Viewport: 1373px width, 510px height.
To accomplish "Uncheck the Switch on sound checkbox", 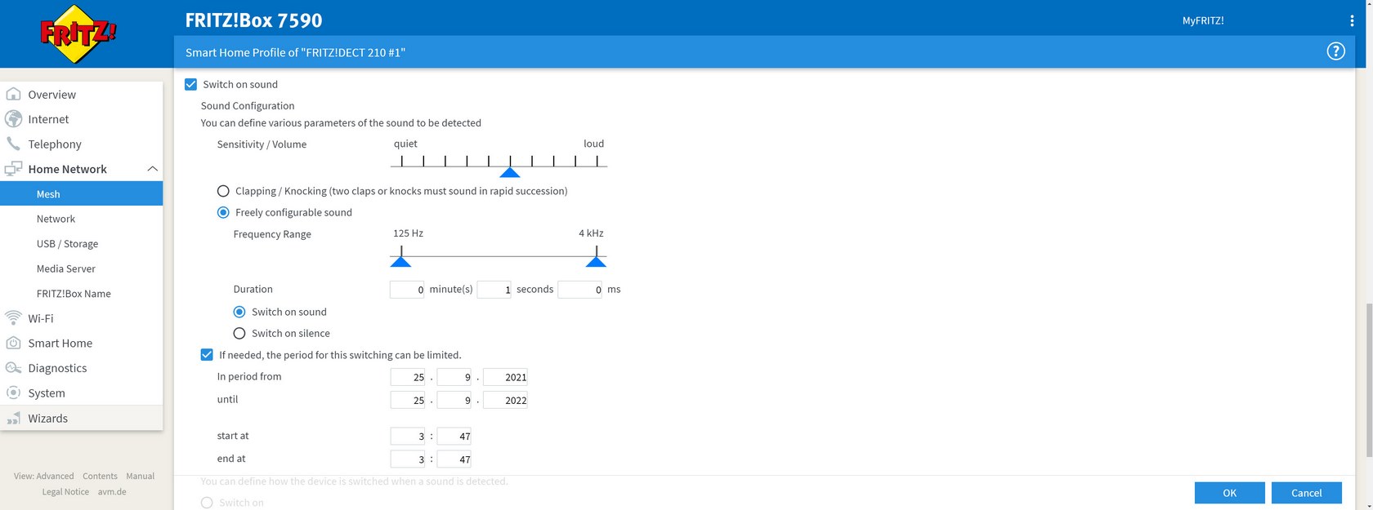I will 190,84.
